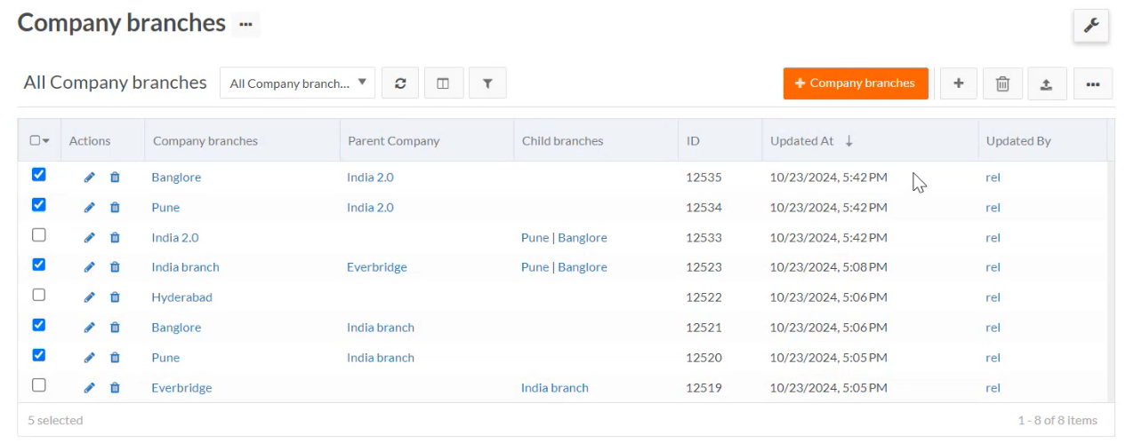Image resolution: width=1126 pixels, height=443 pixels.
Task: Sort by the Updated At column header
Action: click(802, 141)
